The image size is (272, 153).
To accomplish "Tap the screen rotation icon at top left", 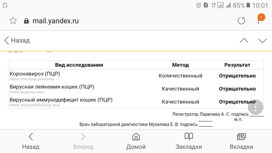I will pos(5,5).
